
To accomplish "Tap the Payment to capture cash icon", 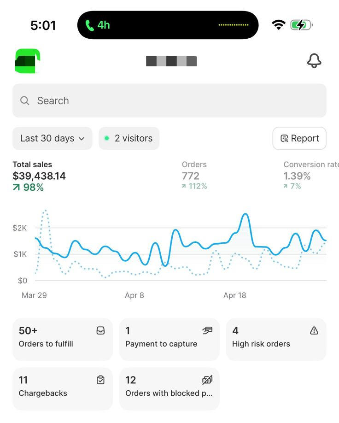I will [x=207, y=330].
